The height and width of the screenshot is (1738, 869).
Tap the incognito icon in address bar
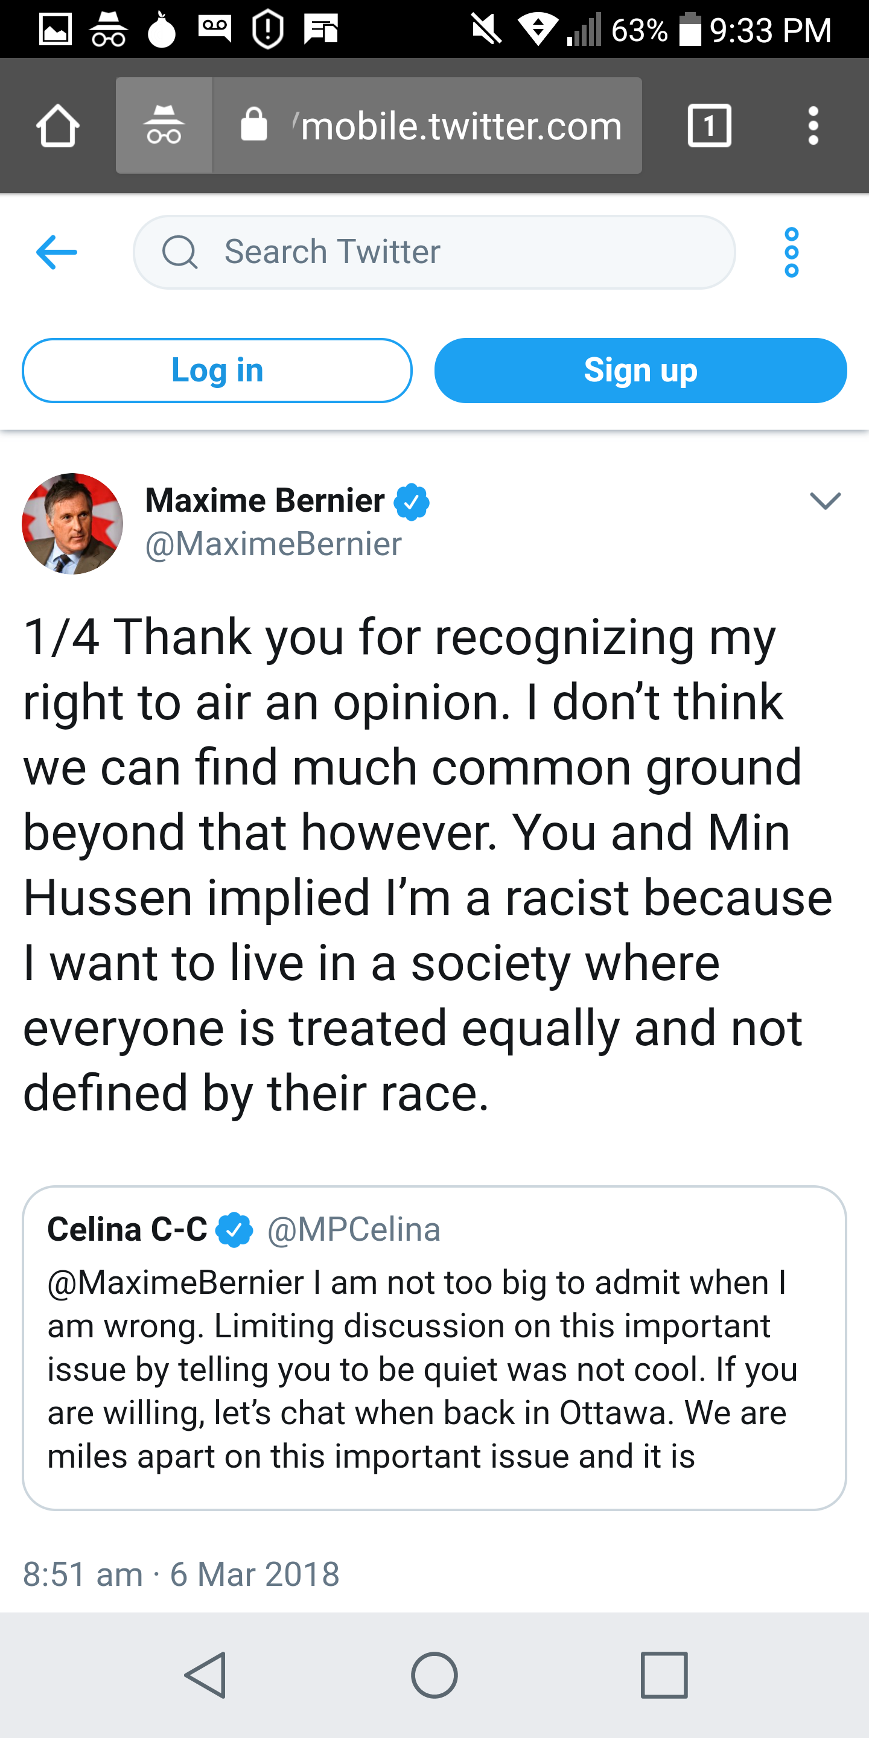[x=164, y=126]
